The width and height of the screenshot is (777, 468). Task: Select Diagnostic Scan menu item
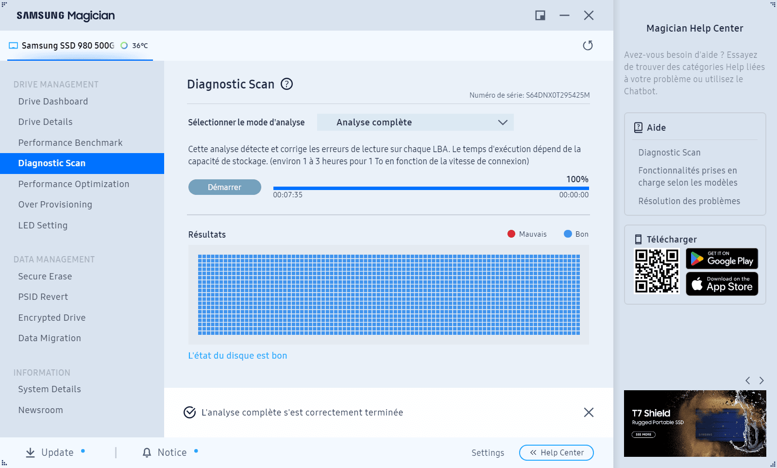[x=82, y=163]
